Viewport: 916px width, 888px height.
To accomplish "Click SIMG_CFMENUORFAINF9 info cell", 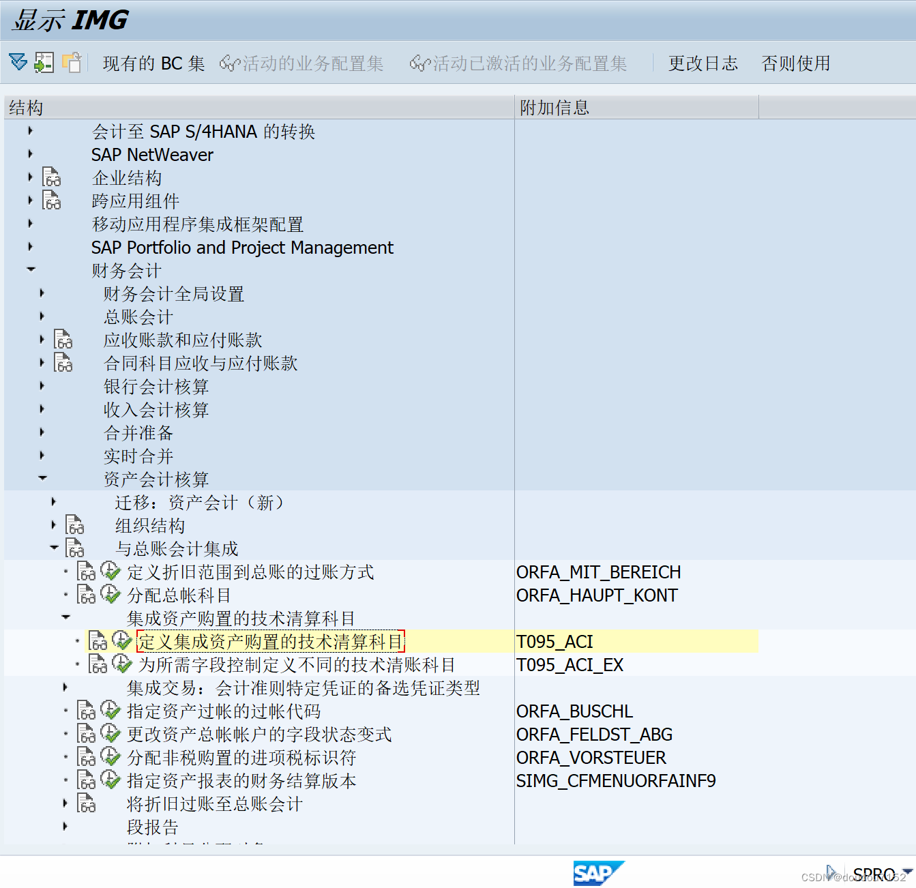I will 616,781.
